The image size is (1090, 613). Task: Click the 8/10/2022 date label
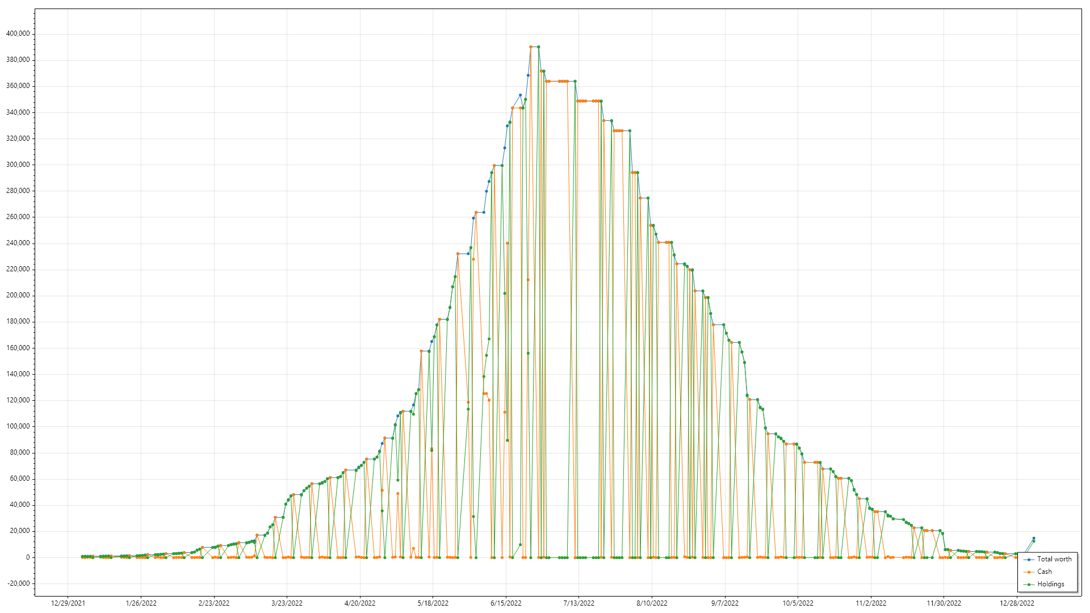click(652, 603)
